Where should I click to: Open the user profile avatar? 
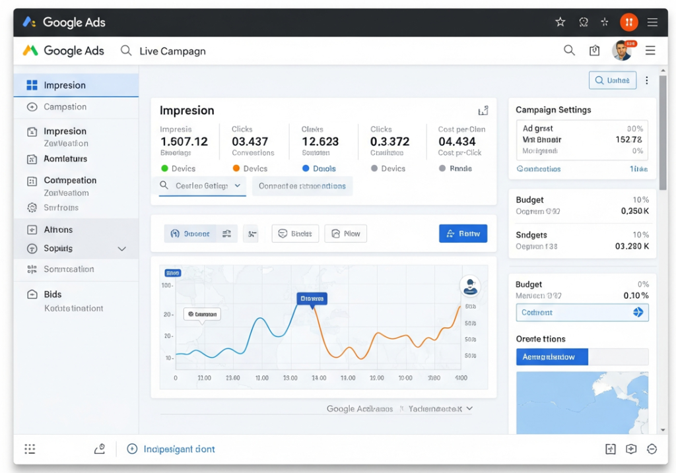(622, 50)
